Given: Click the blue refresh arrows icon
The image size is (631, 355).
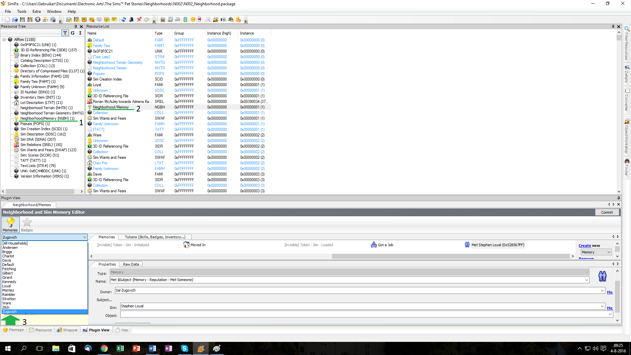Looking at the screenshot, I should coord(124,20).
